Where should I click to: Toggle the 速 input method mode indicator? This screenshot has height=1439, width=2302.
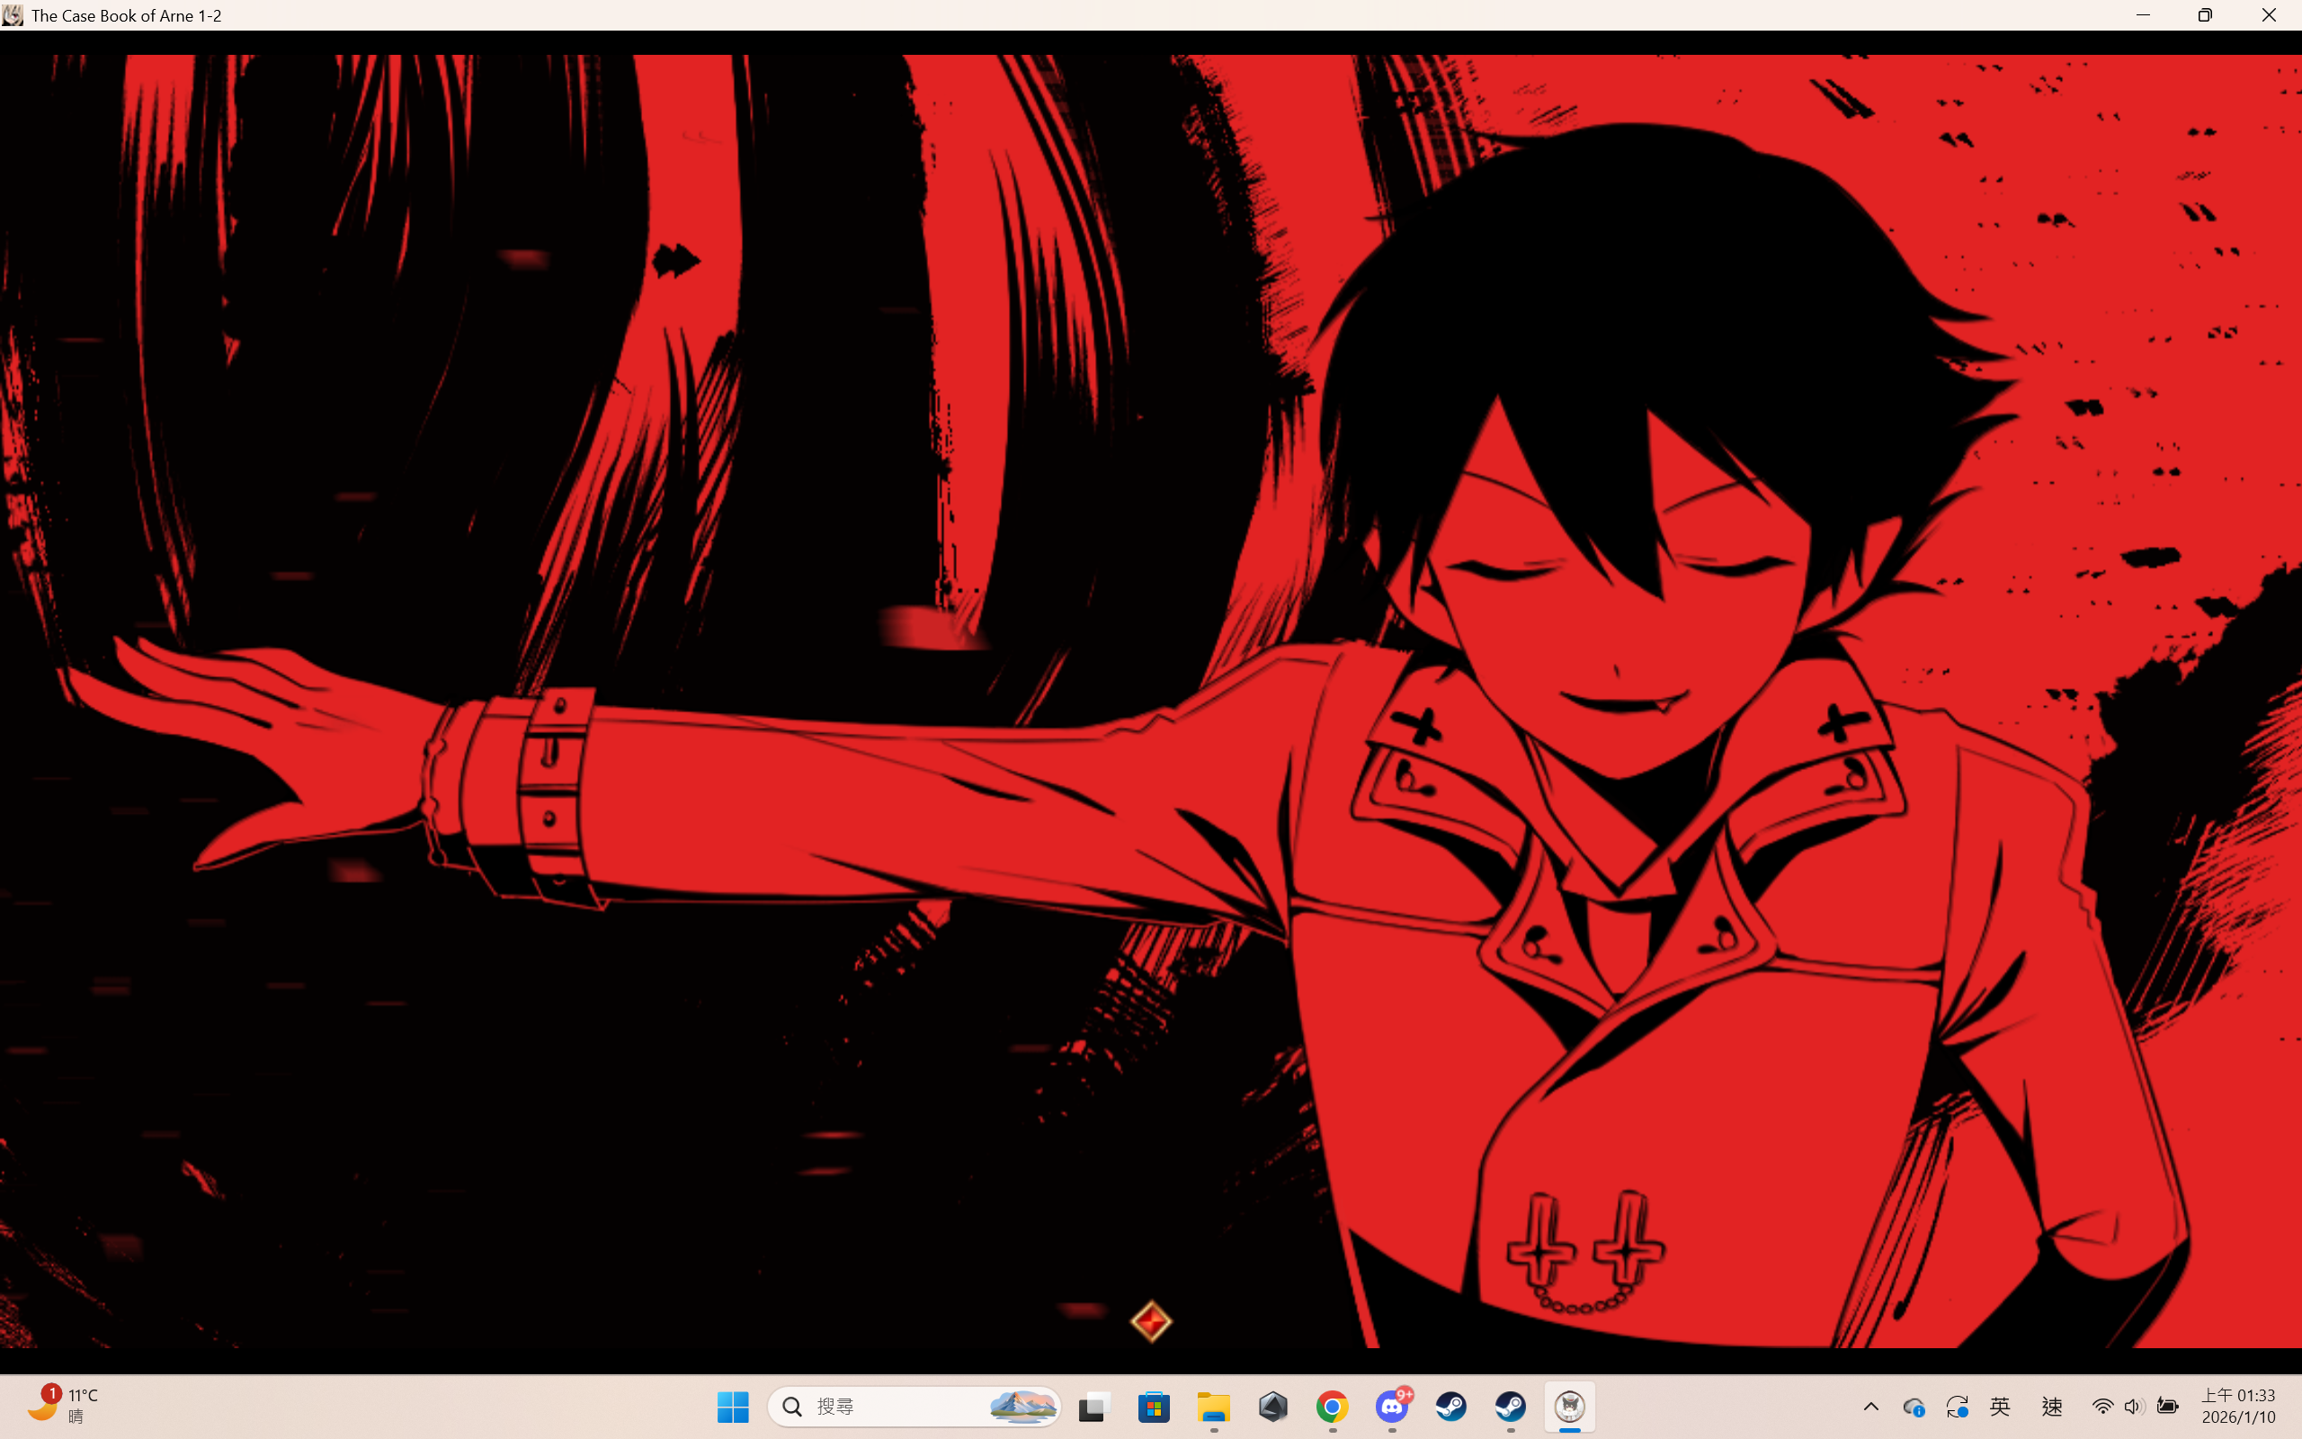tap(2052, 1407)
